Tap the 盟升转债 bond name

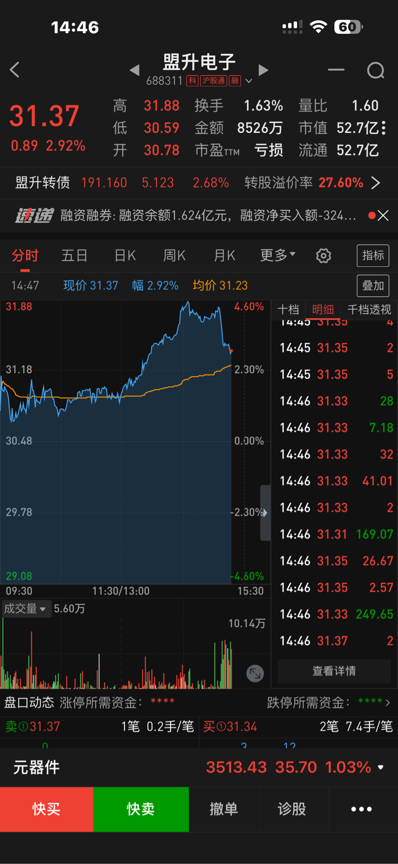[x=42, y=183]
